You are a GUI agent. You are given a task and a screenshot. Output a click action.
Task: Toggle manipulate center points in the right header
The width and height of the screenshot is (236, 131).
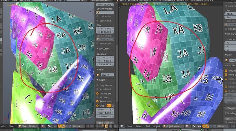pos(200,126)
